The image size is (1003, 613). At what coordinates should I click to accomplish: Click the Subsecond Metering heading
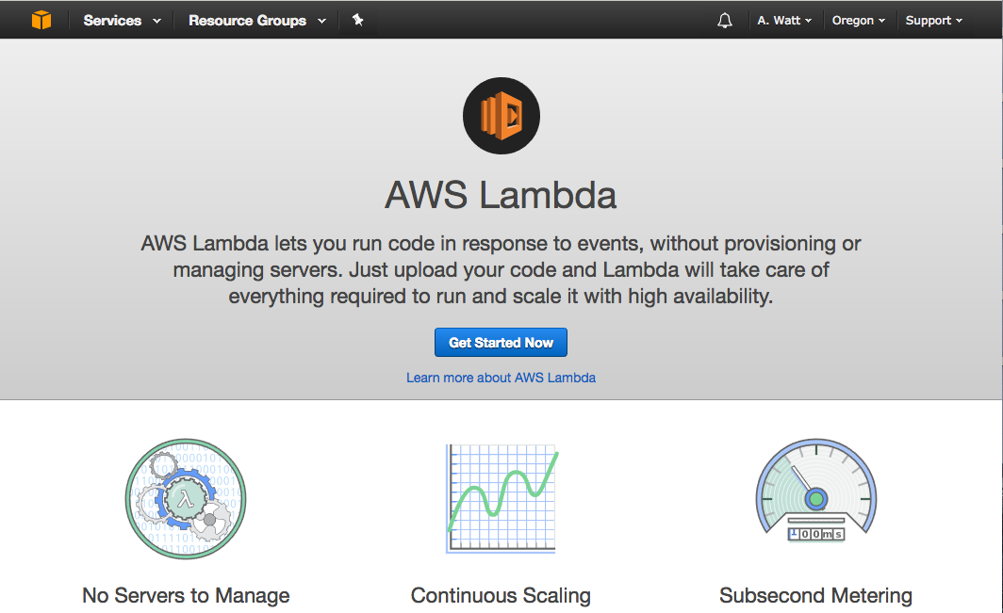coord(815,595)
